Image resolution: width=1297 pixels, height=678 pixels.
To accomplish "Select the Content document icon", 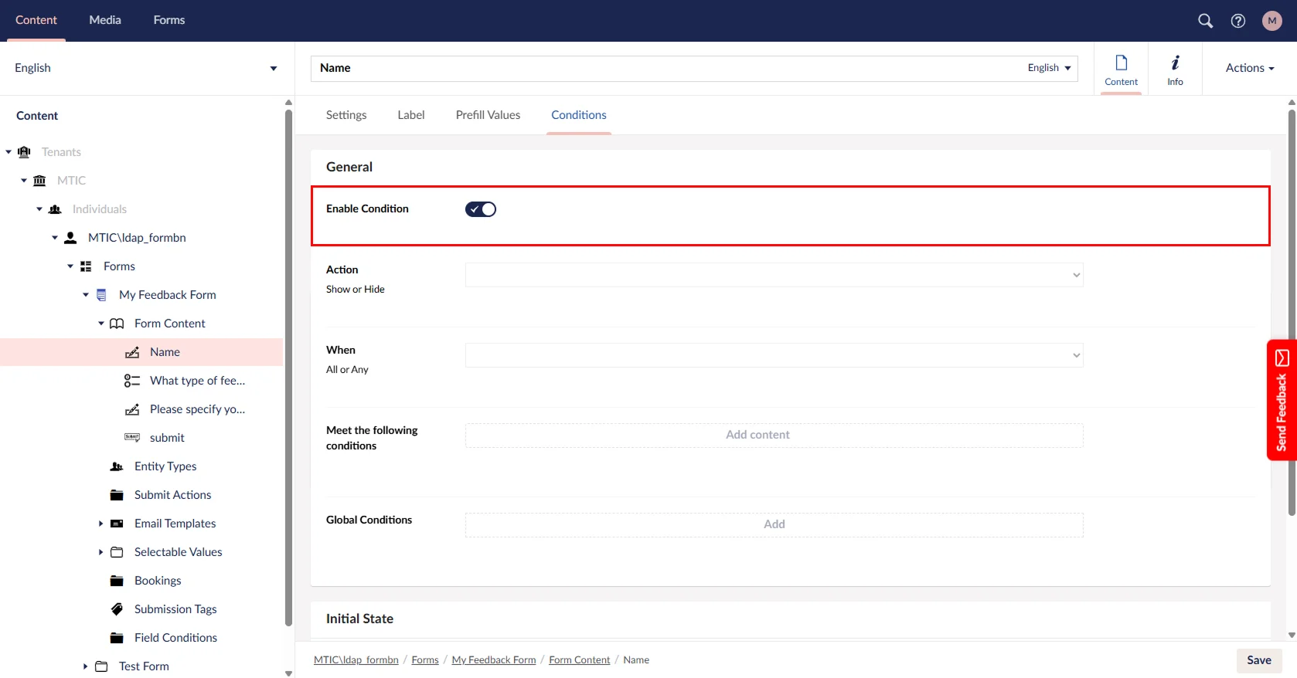I will tap(1121, 69).
